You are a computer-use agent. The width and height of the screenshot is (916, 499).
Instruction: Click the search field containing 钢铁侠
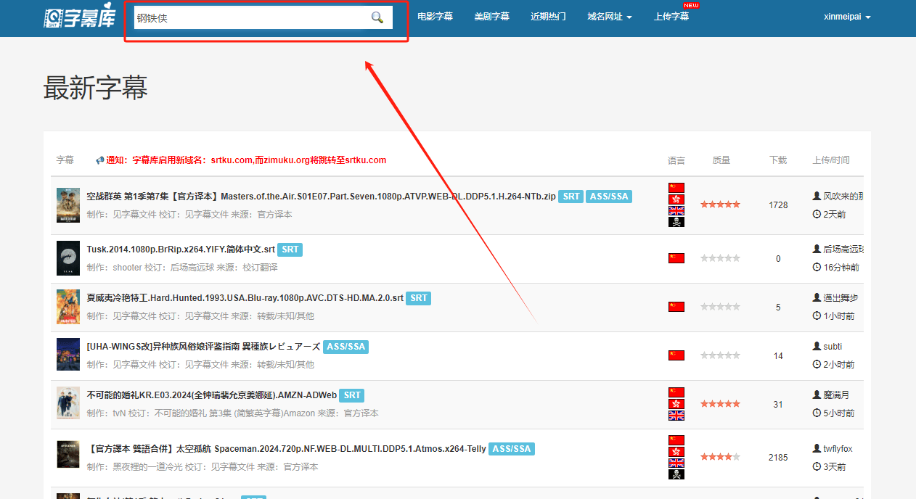(x=250, y=17)
